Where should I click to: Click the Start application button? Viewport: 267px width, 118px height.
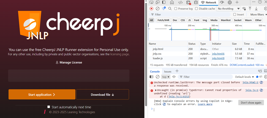click(42, 95)
